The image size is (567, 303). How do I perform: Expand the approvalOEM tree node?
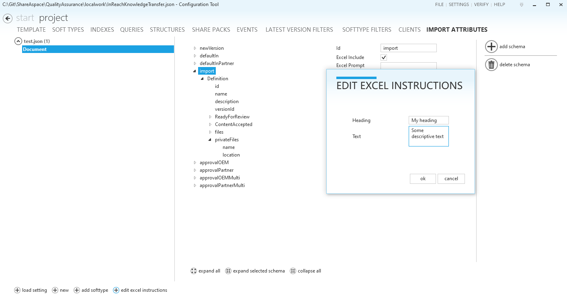195,163
